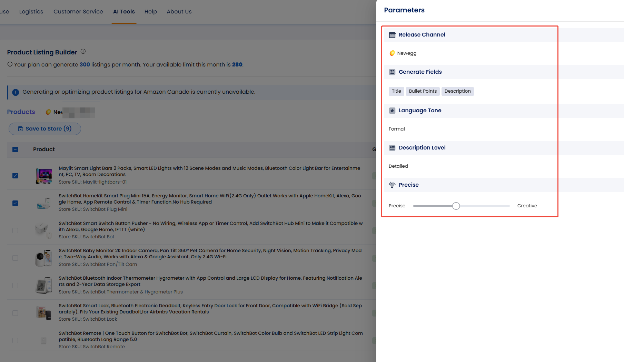Click info icon before plan limit text
This screenshot has width=624, height=362.
10,64
